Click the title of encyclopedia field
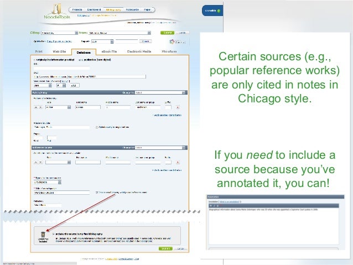The image size is (353, 265). pyautogui.click(x=61, y=193)
